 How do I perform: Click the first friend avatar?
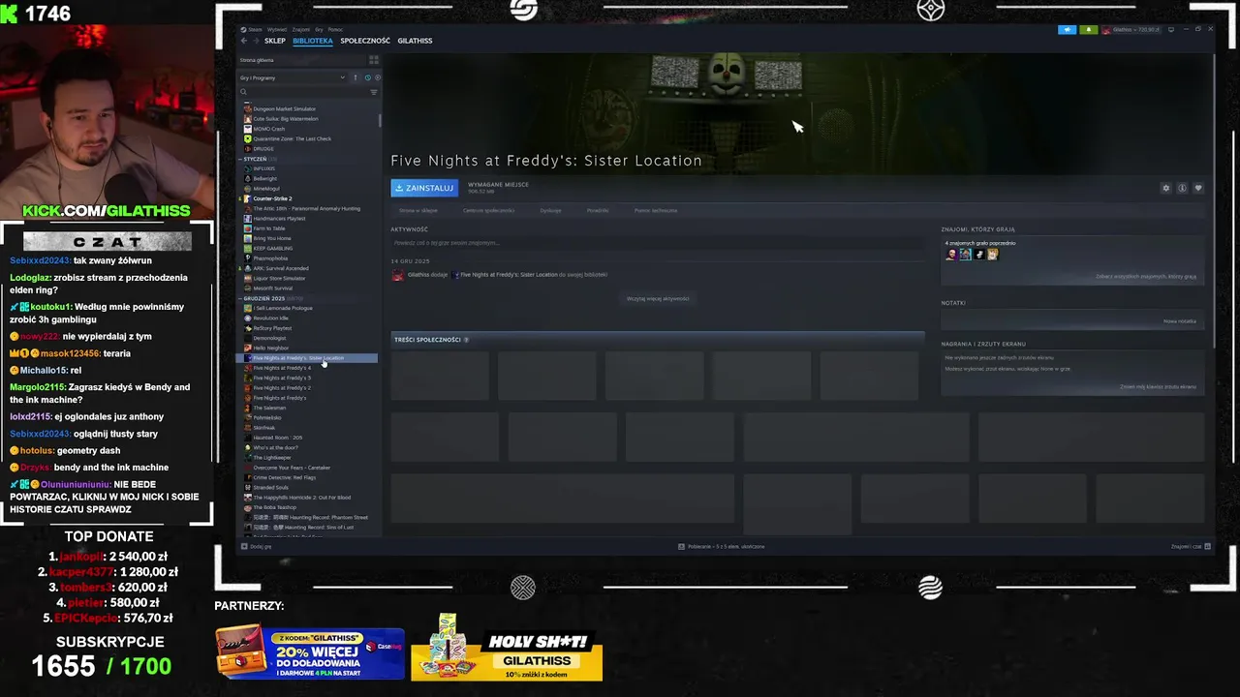point(951,255)
